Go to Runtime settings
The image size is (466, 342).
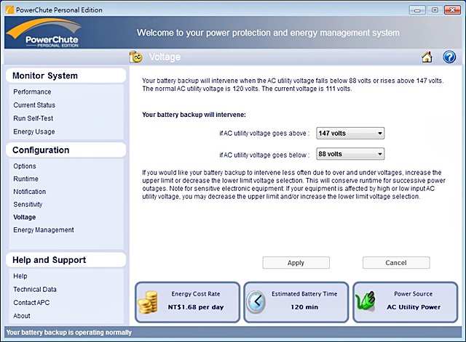(25, 179)
